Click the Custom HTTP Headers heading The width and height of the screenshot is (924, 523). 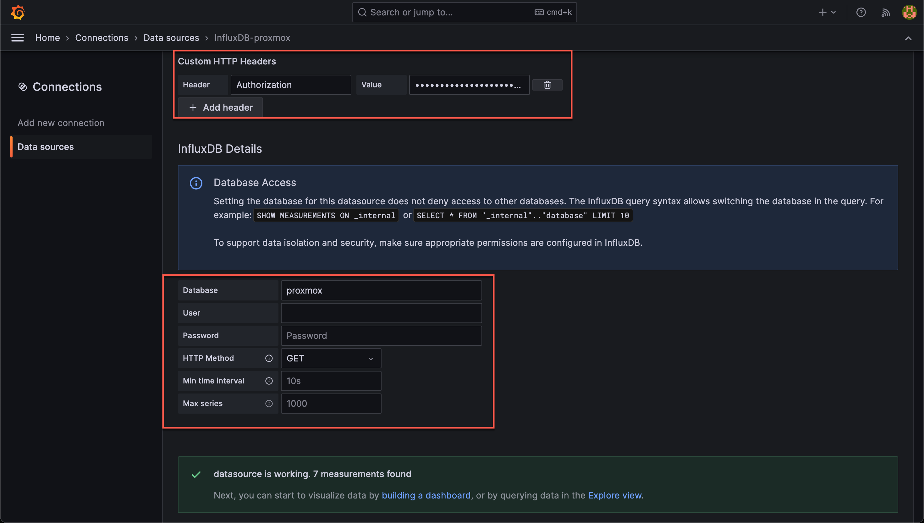(227, 61)
